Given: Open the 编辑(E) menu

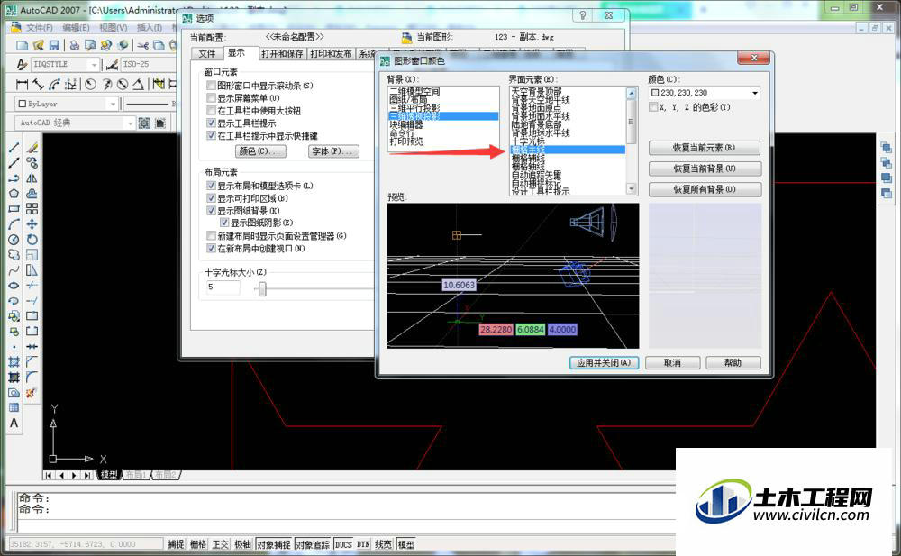Looking at the screenshot, I should click(76, 28).
